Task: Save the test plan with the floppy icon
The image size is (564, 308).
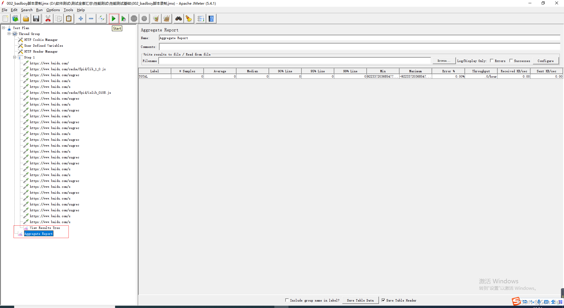Action: pyautogui.click(x=36, y=19)
